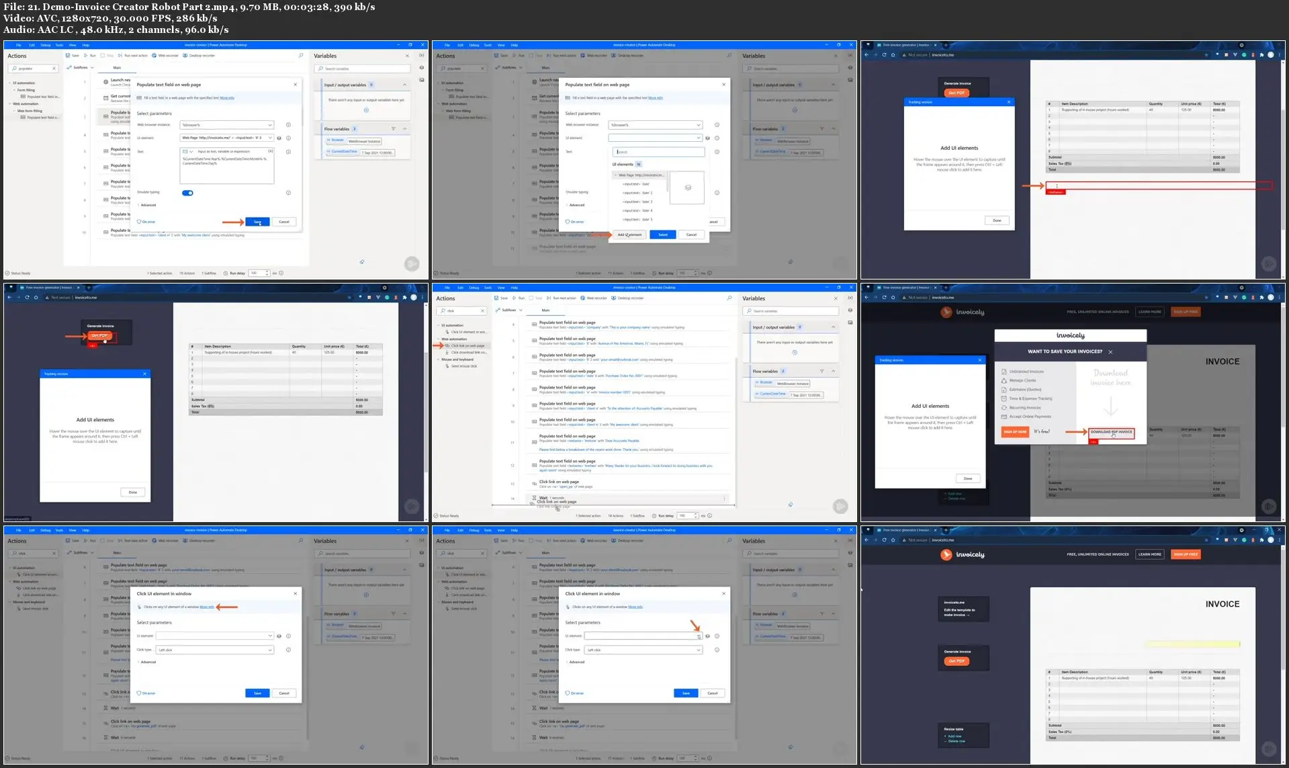Viewport: 1289px width, 768px height.
Task: Close the 'Want to save your invoices?' popup
Action: tap(1110, 351)
